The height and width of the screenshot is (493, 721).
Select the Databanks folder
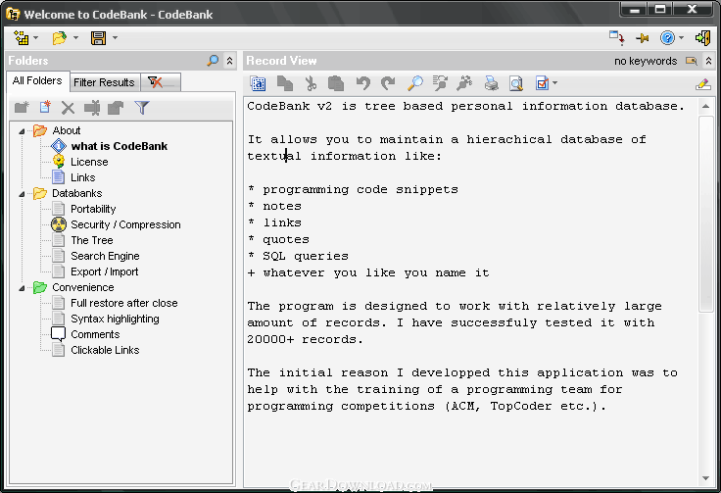point(76,193)
